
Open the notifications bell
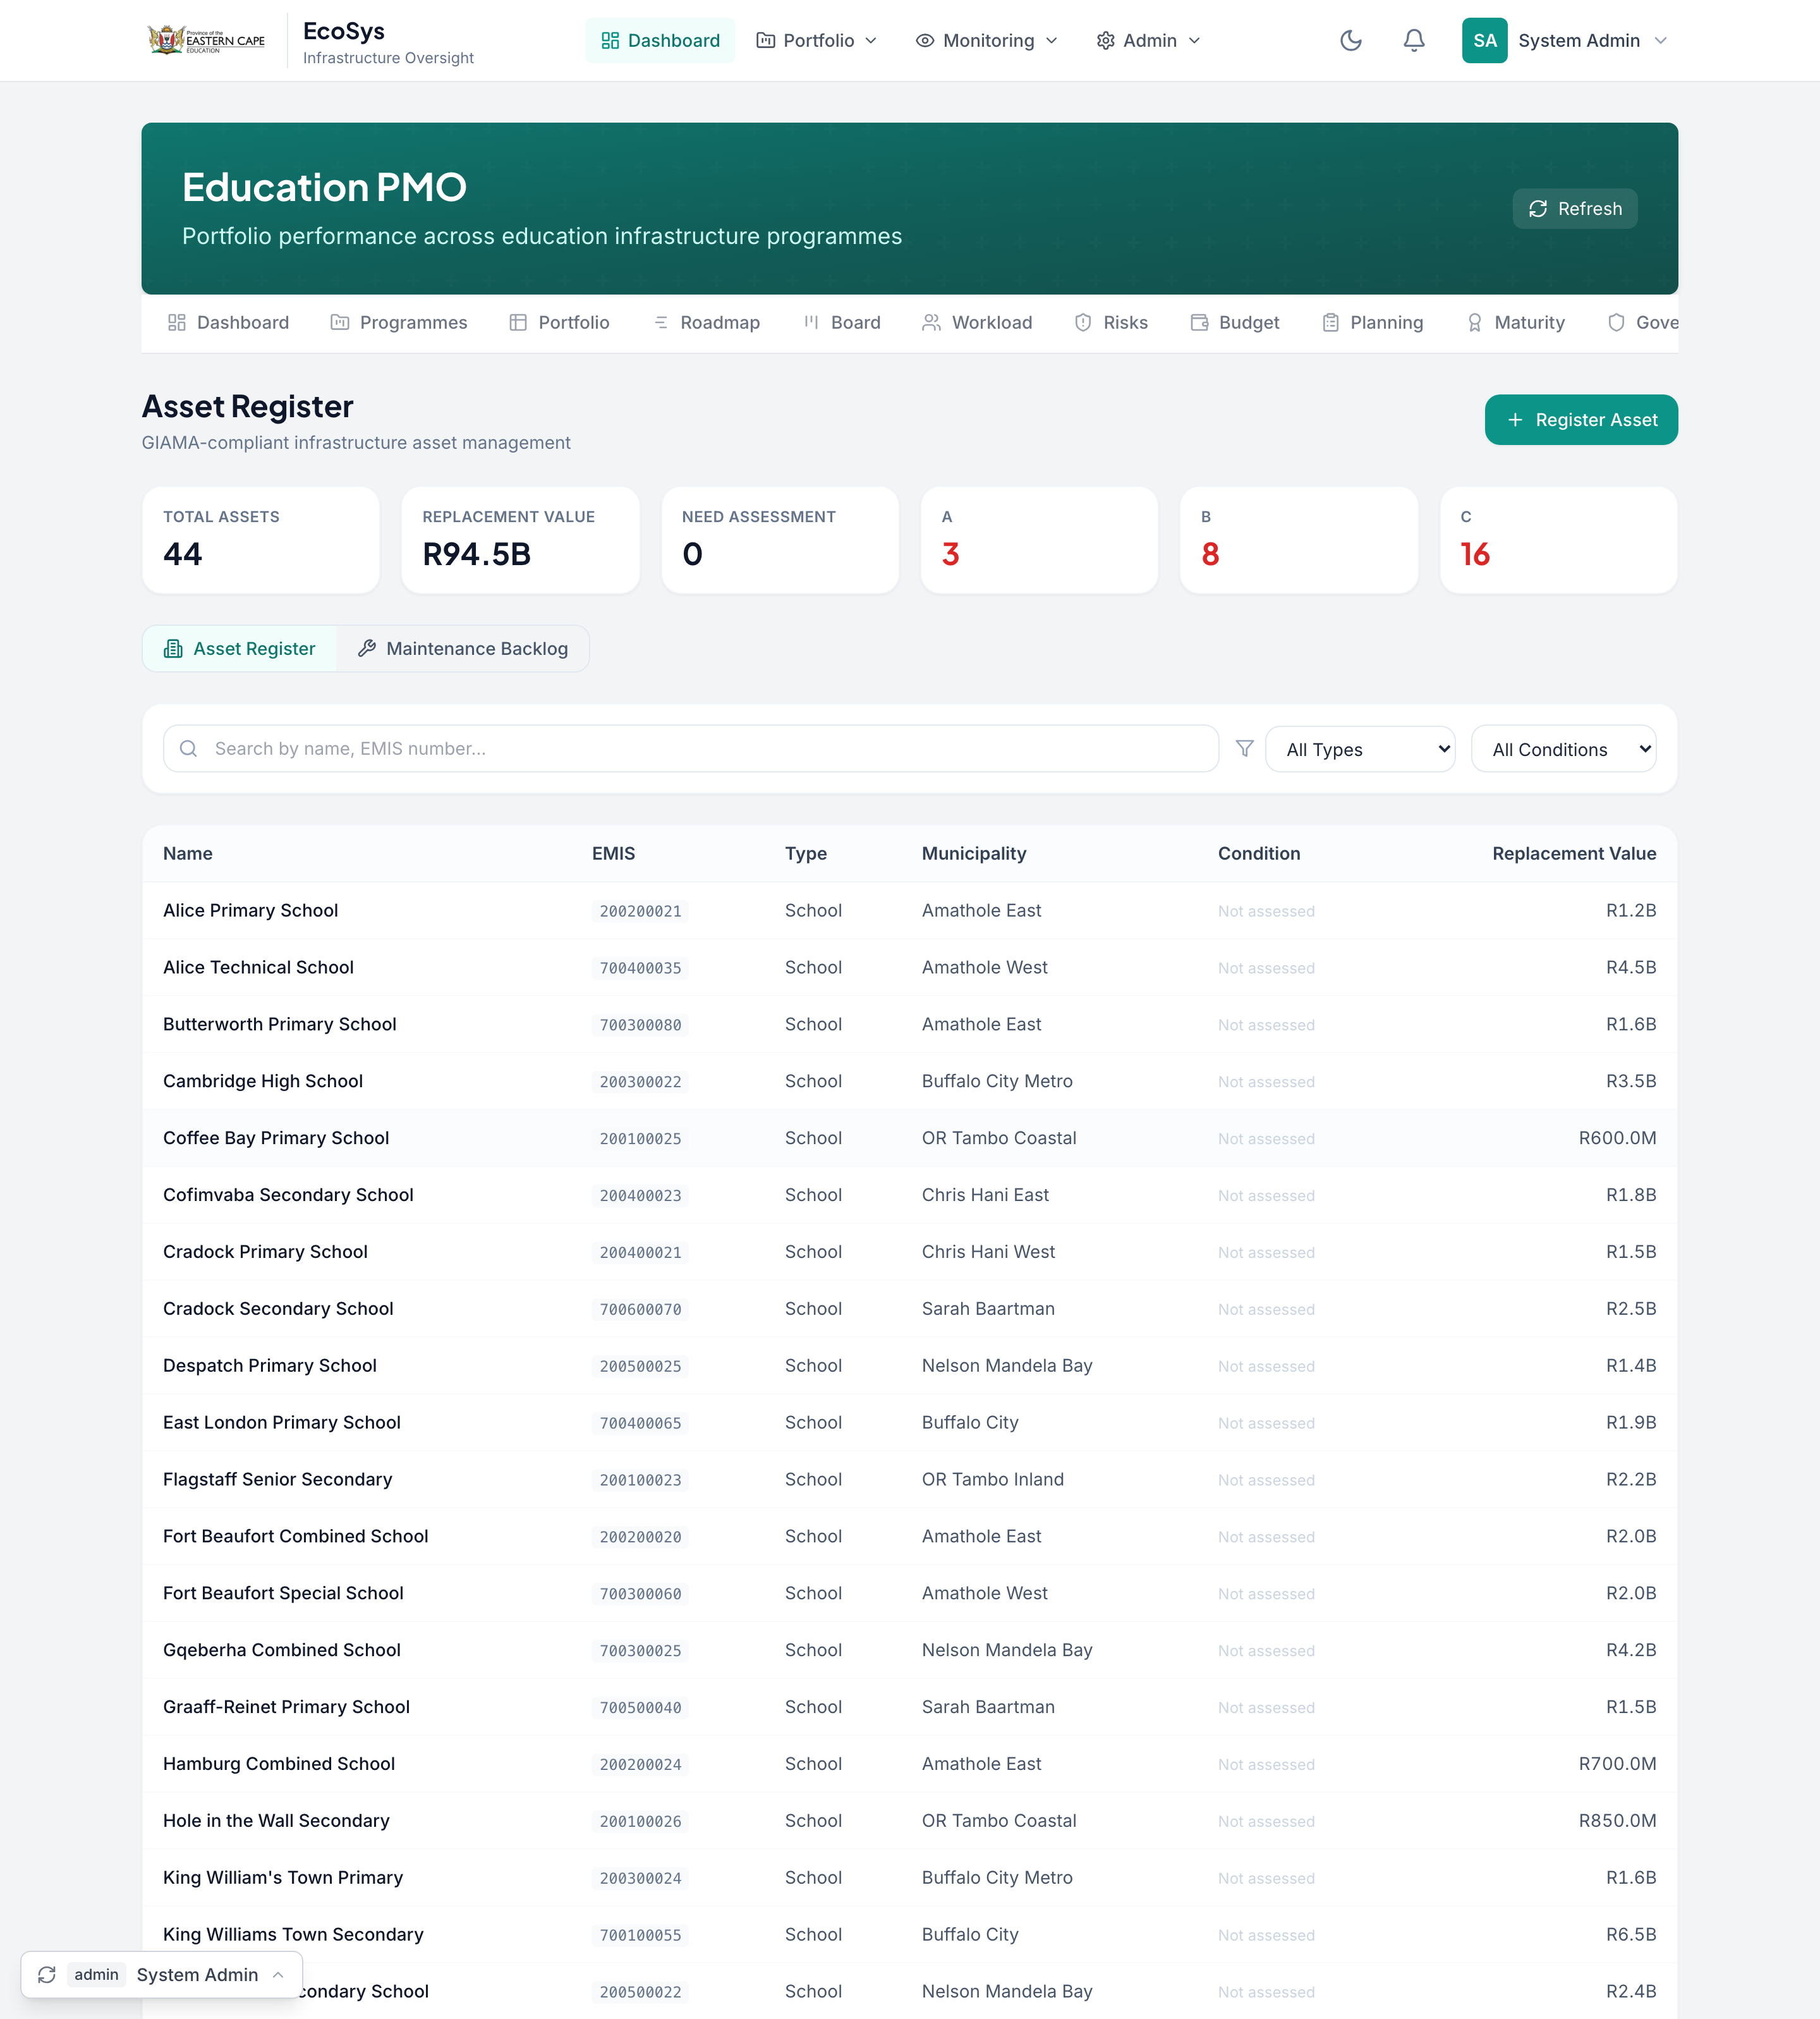(1414, 41)
